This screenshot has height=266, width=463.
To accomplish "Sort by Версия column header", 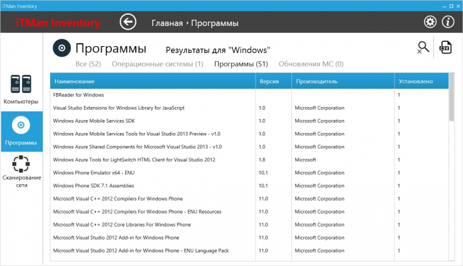I will coord(273,81).
